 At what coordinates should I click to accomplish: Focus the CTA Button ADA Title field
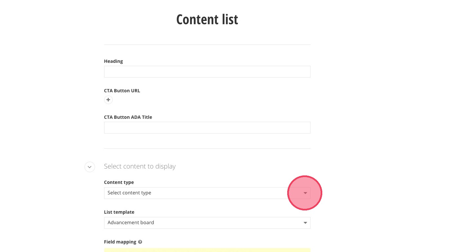coord(207,128)
